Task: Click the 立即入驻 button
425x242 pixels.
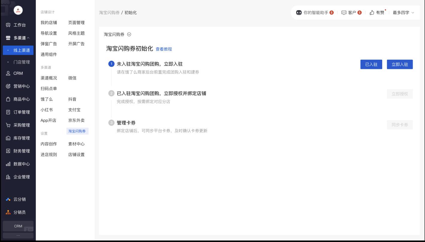Action: pos(400,64)
